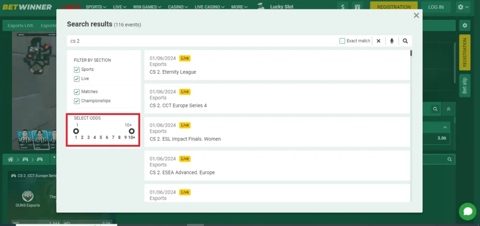The height and width of the screenshot is (226, 480).
Task: Open the dollar sign payments icon
Action: pyautogui.click(x=343, y=7)
